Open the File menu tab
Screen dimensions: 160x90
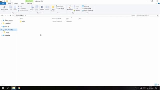click(x=3, y=3)
